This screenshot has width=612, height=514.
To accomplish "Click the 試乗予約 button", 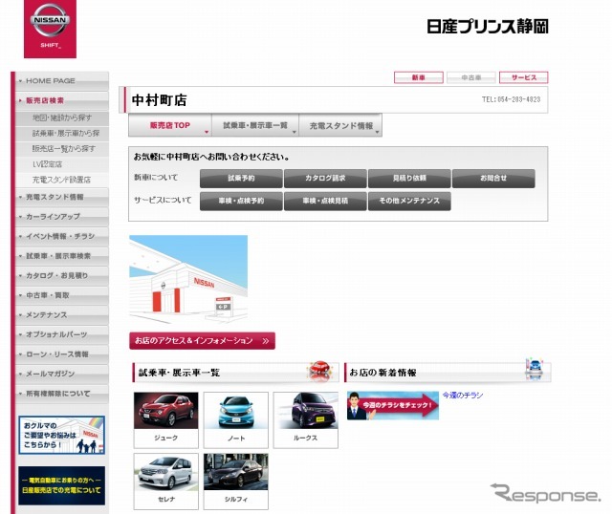I will point(241,179).
